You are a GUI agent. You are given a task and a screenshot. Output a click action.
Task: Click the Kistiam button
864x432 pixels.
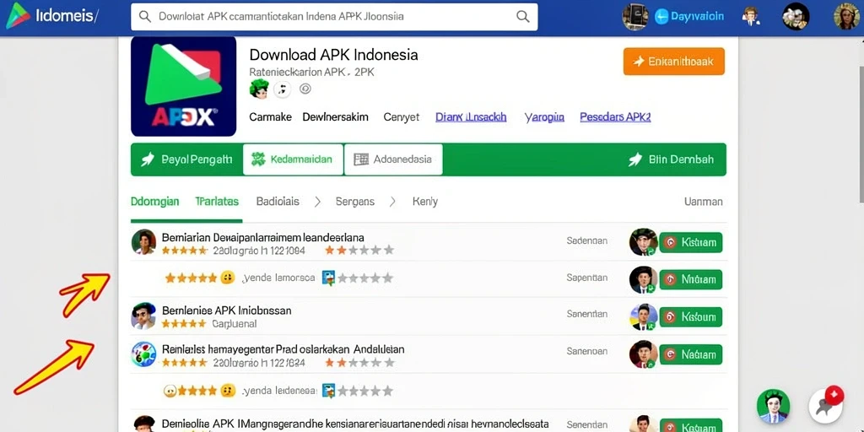(x=691, y=242)
